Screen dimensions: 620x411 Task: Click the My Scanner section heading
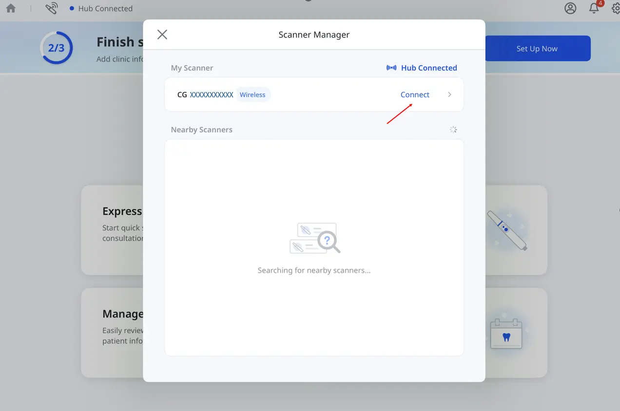tap(192, 68)
